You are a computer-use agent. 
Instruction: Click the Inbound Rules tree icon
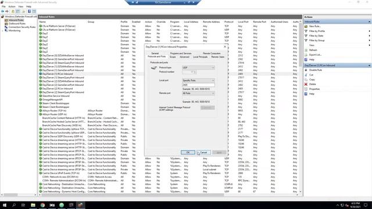(x=6, y=20)
